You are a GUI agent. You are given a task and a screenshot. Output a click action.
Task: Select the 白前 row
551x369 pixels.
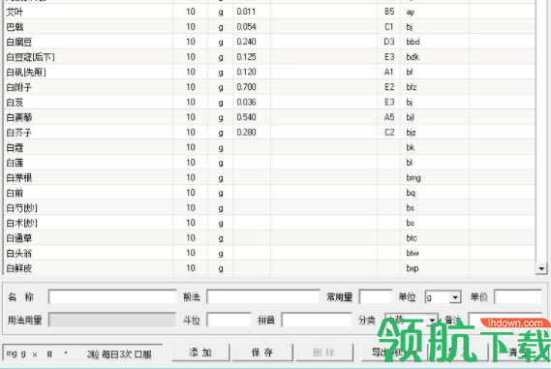[x=269, y=193]
